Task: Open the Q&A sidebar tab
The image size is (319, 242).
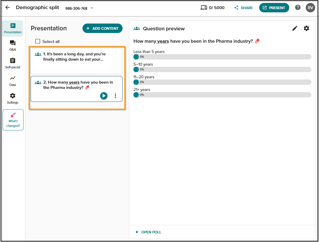Action: [13, 46]
